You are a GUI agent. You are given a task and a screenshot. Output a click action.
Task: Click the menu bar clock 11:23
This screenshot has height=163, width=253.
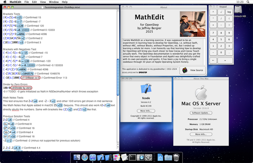click(240, 2)
